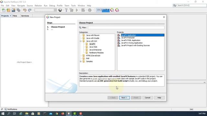Click the globe browser icon in toolbar
207x116 pixels.
pos(60,10)
